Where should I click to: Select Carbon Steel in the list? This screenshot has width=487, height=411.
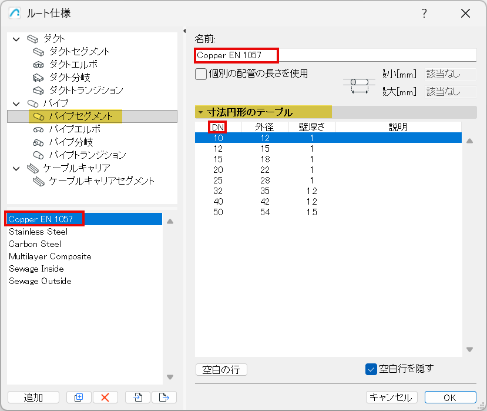pyautogui.click(x=84, y=244)
